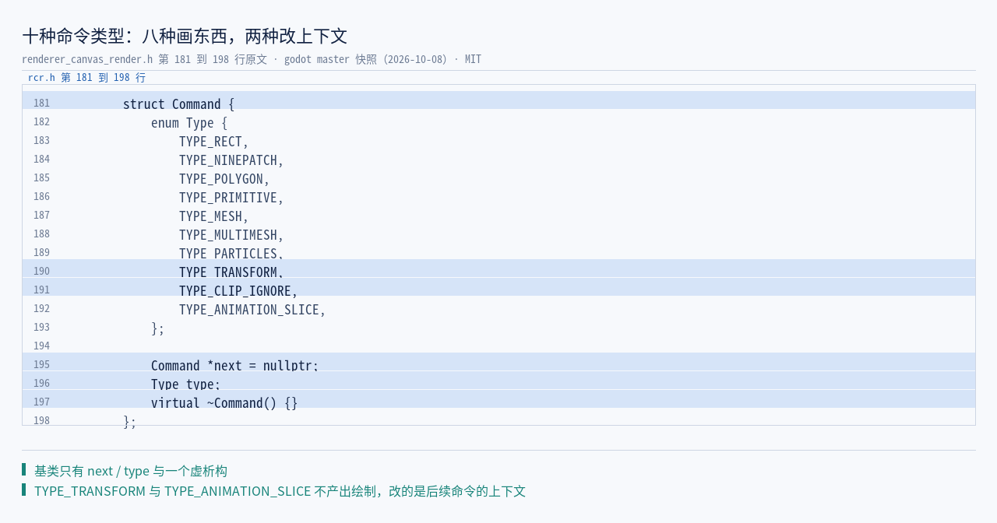Click line number 191
The height and width of the screenshot is (523, 997).
(41, 290)
